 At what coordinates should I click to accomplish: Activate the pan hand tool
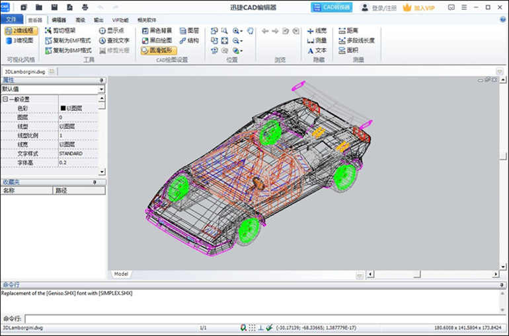(250, 31)
